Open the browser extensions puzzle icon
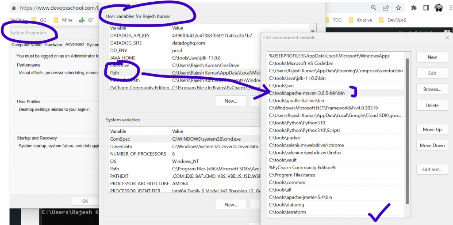This screenshot has height=225, width=453. [414, 8]
